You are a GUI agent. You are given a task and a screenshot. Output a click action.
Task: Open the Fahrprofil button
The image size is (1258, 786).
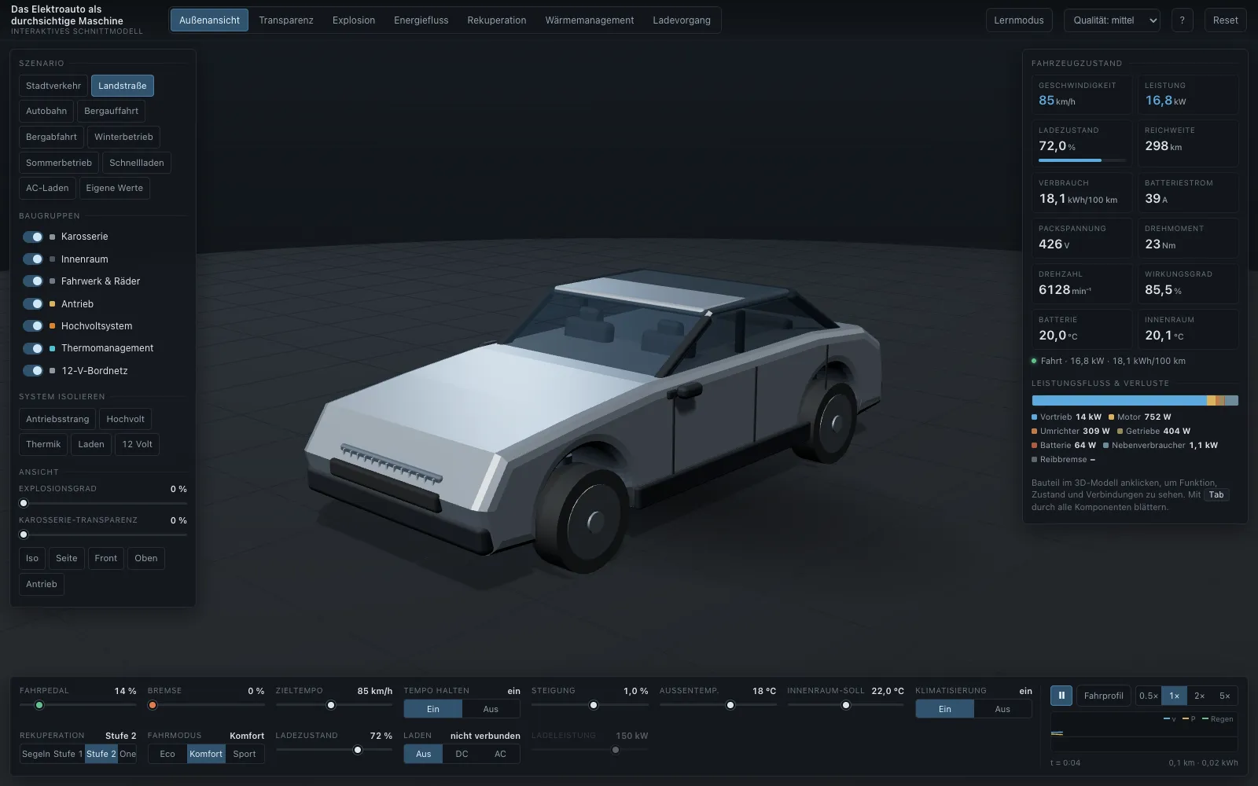[1104, 696]
